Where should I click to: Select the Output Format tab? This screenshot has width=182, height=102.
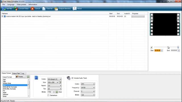point(6,73)
